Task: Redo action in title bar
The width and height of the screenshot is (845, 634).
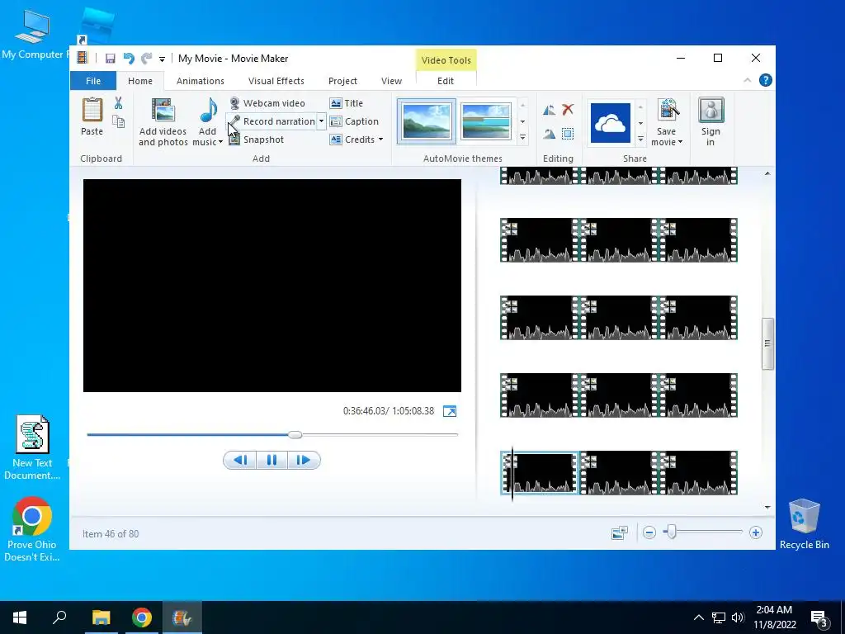Action: (146, 59)
